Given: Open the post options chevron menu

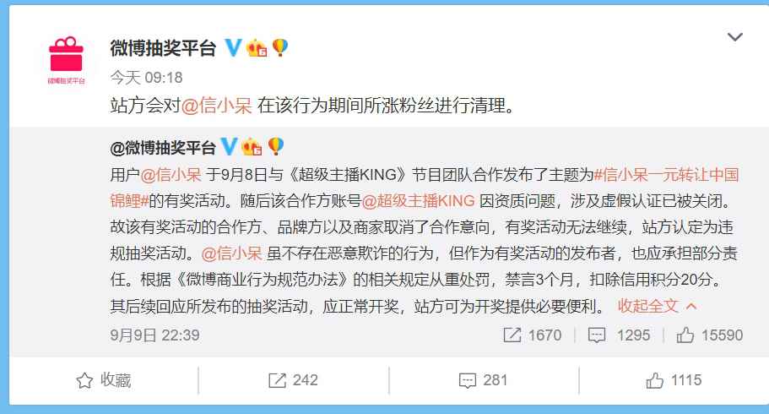Looking at the screenshot, I should (735, 37).
